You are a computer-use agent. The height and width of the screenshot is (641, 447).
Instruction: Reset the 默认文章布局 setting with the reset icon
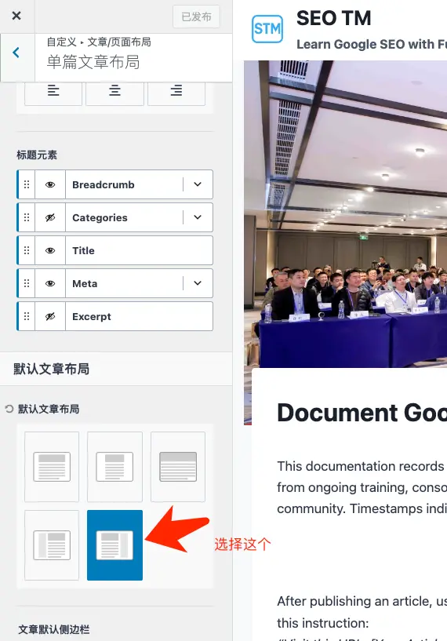coord(9,409)
